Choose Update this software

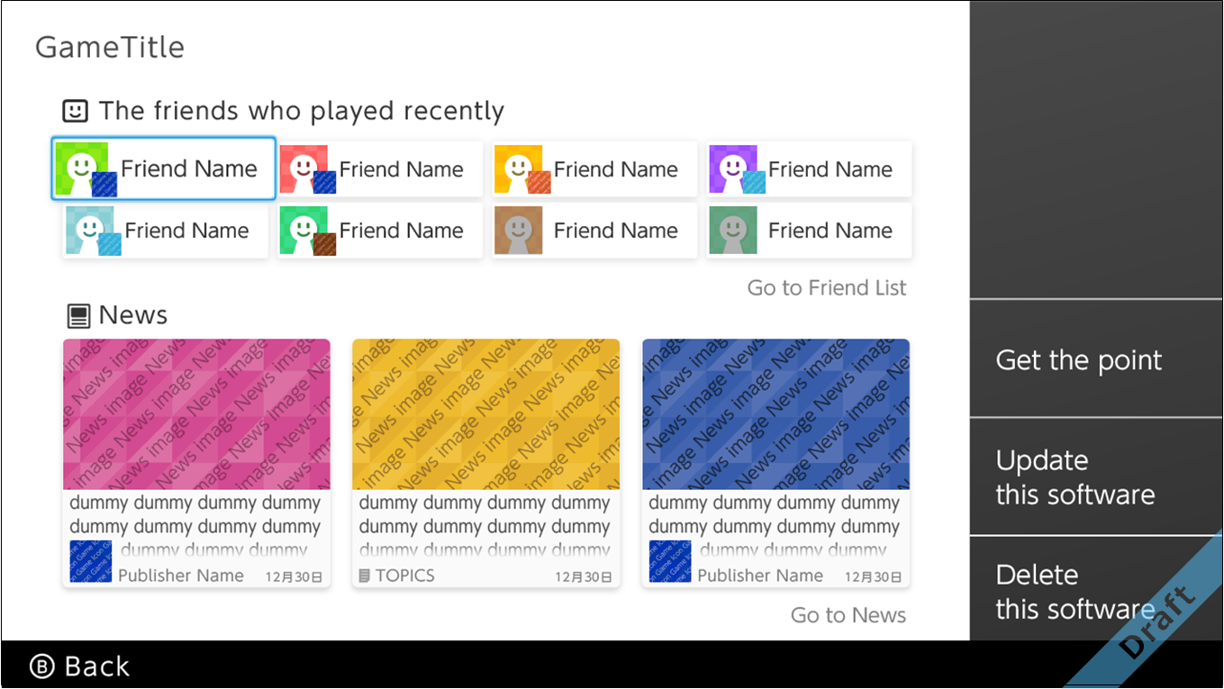1096,477
